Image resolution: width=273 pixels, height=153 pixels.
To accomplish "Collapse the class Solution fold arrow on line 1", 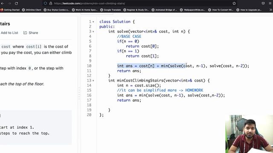I will click(93, 22).
